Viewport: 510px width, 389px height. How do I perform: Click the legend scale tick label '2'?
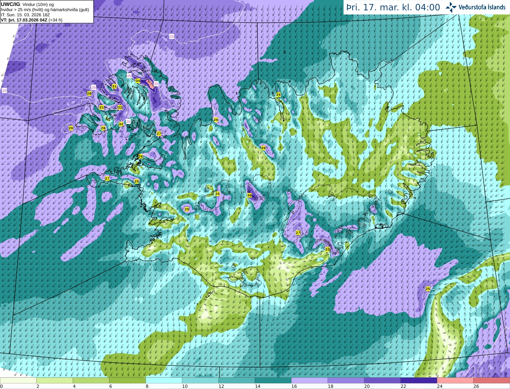(38, 386)
